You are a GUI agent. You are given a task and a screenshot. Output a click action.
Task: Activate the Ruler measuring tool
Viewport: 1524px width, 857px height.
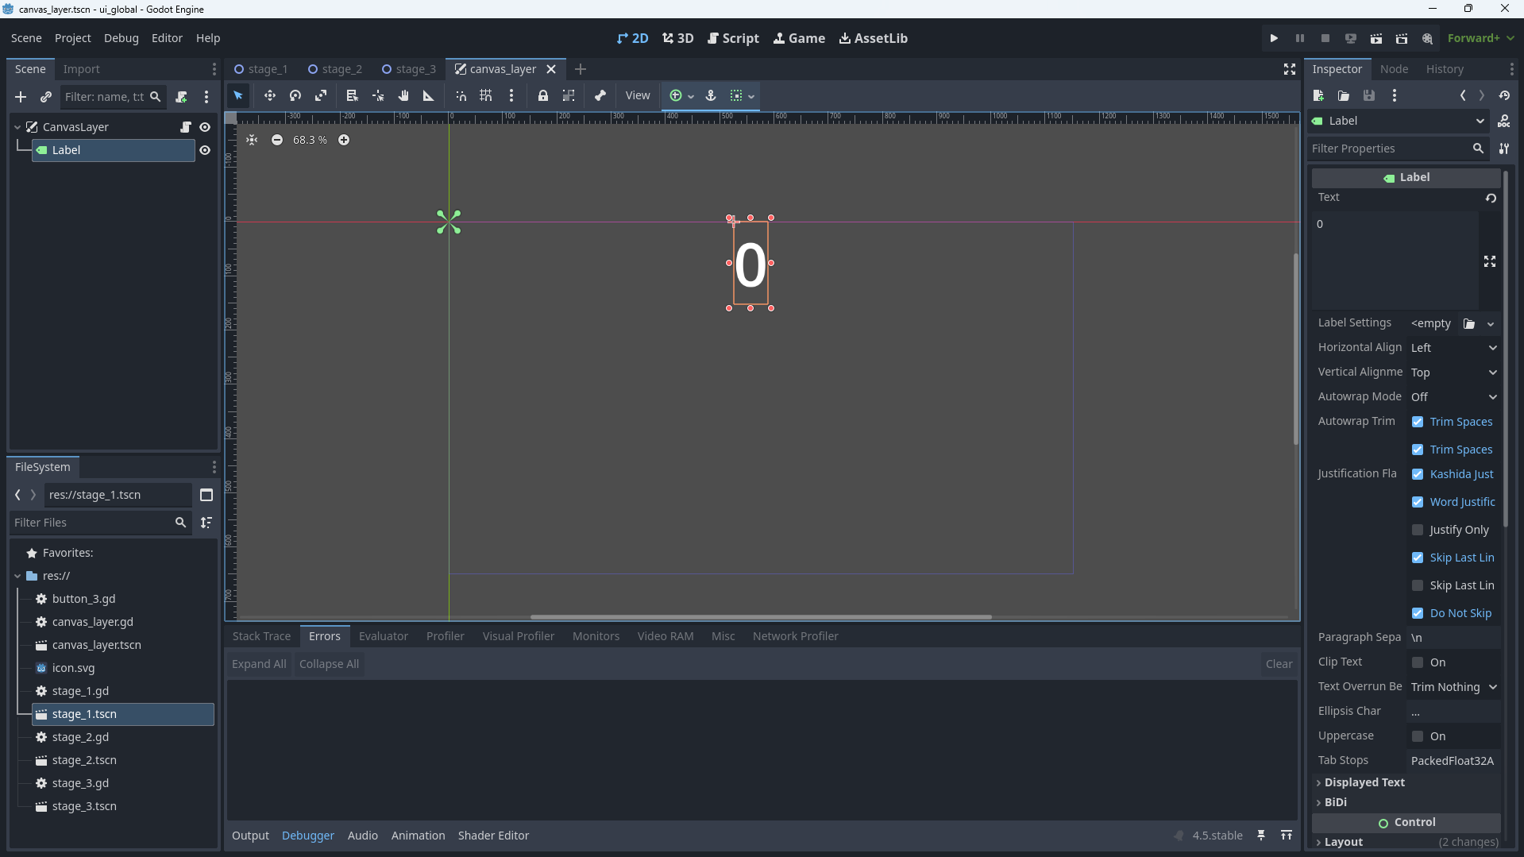tap(429, 95)
